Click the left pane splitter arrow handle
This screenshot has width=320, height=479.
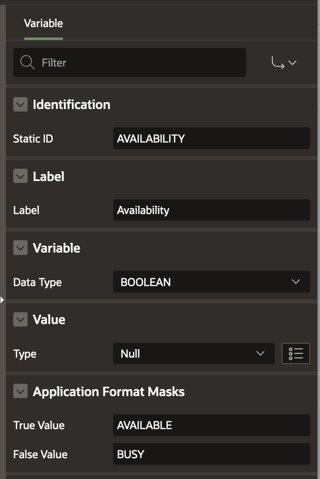click(x=2, y=299)
